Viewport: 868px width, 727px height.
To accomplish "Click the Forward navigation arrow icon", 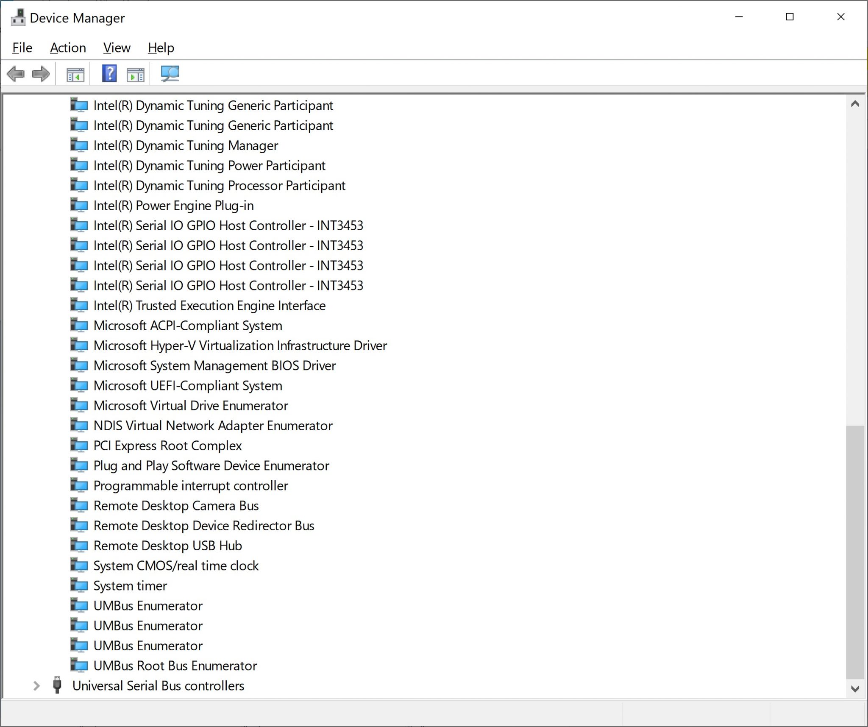I will [41, 74].
